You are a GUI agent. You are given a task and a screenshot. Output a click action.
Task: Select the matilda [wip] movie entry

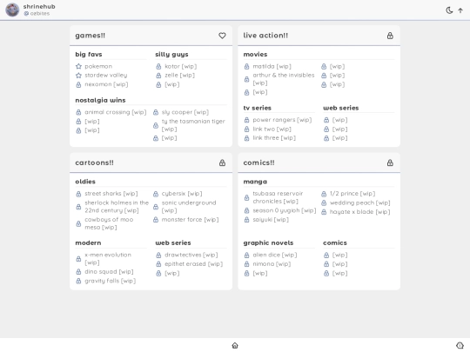point(272,66)
